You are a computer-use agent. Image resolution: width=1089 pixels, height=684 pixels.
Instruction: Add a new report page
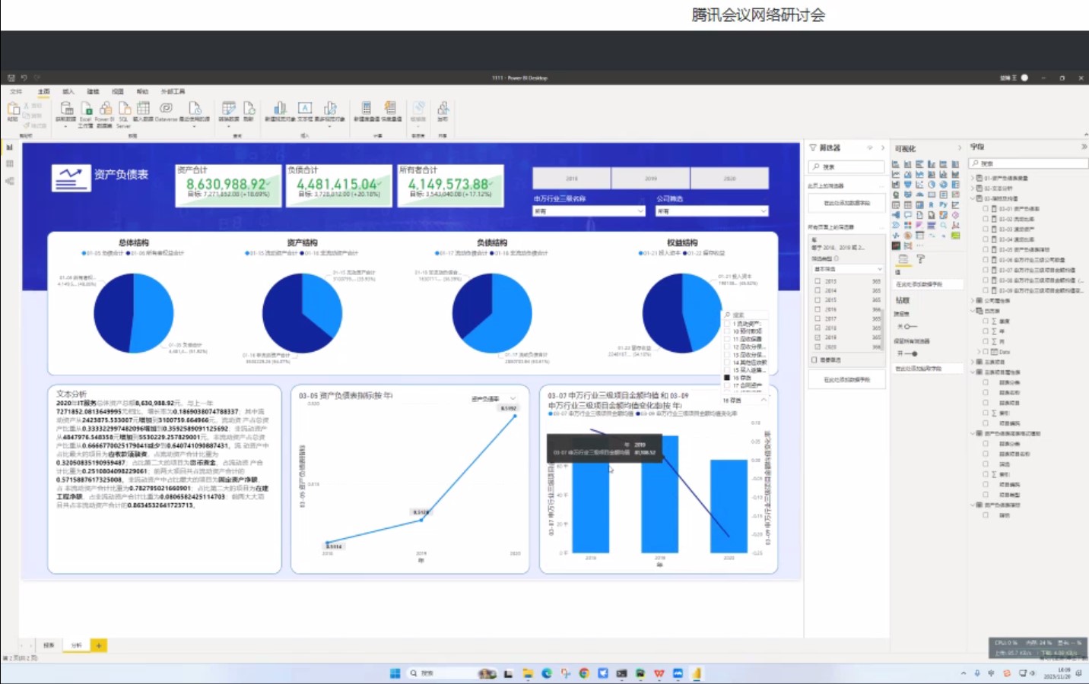tap(98, 645)
